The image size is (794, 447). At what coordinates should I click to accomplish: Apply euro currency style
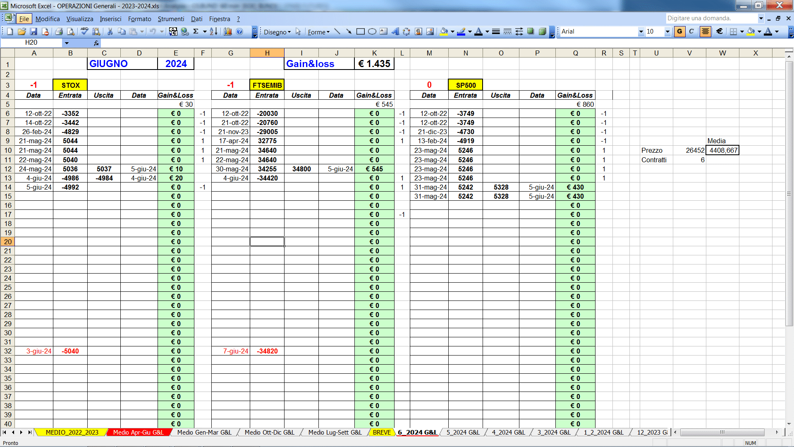click(720, 31)
